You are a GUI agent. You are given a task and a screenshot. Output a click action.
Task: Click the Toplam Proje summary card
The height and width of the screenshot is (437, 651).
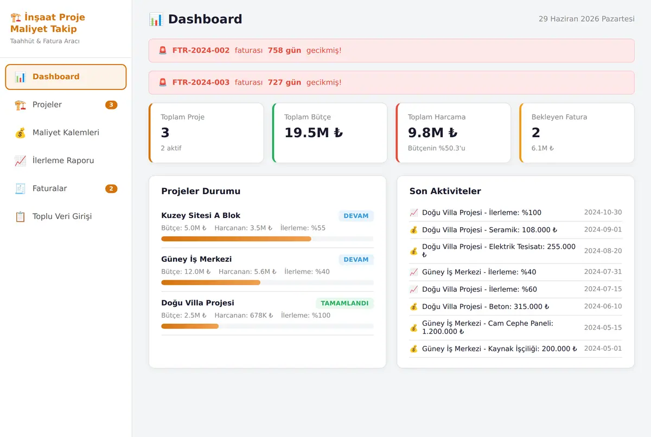click(206, 133)
